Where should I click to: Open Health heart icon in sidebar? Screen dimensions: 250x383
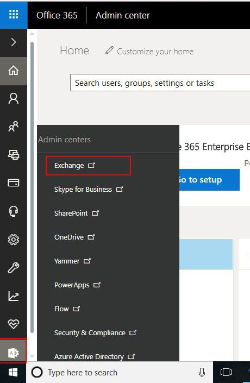(x=14, y=324)
